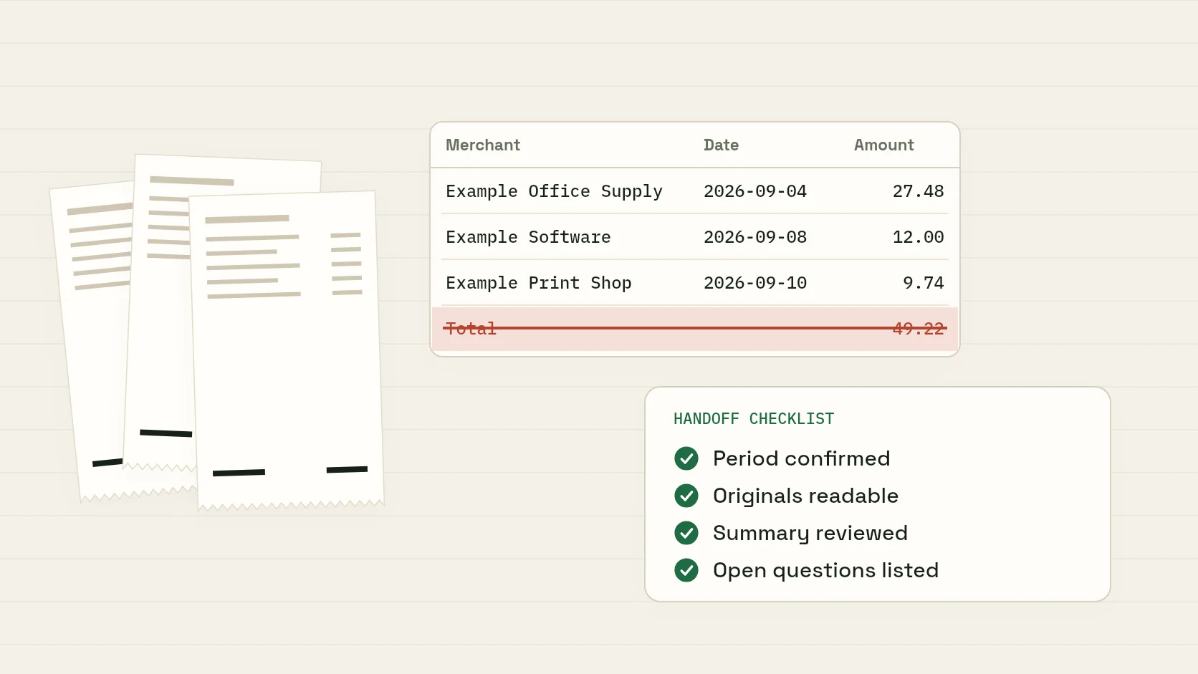1198x674 pixels.
Task: Click the date 2026-09-04
Action: [755, 191]
